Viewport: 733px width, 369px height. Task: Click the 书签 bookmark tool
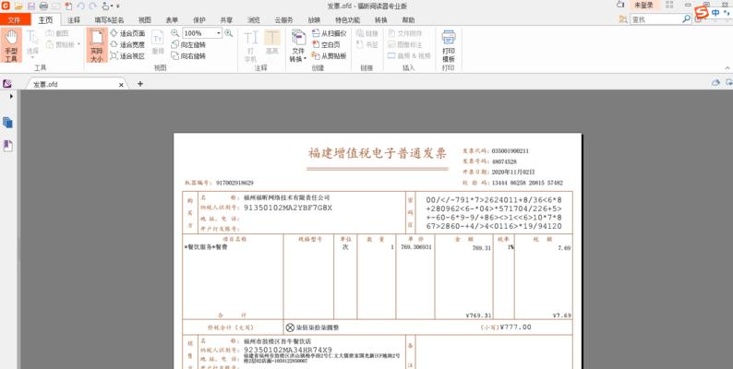tap(367, 44)
